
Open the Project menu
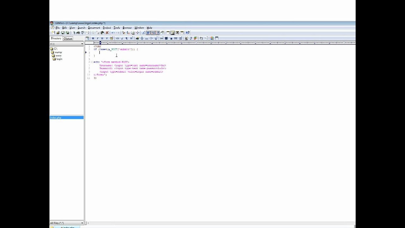[107, 28]
